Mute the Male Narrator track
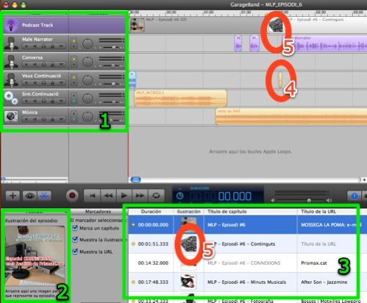 pos(35,46)
